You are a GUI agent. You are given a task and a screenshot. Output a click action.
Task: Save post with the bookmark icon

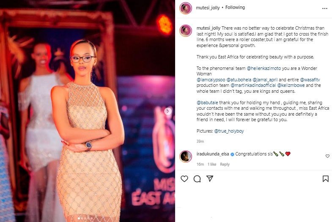pos(325,179)
